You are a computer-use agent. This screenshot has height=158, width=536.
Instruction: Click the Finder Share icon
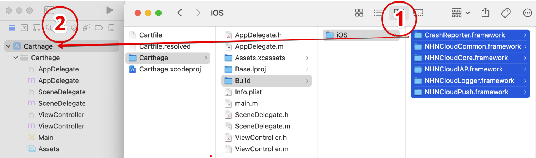click(485, 13)
